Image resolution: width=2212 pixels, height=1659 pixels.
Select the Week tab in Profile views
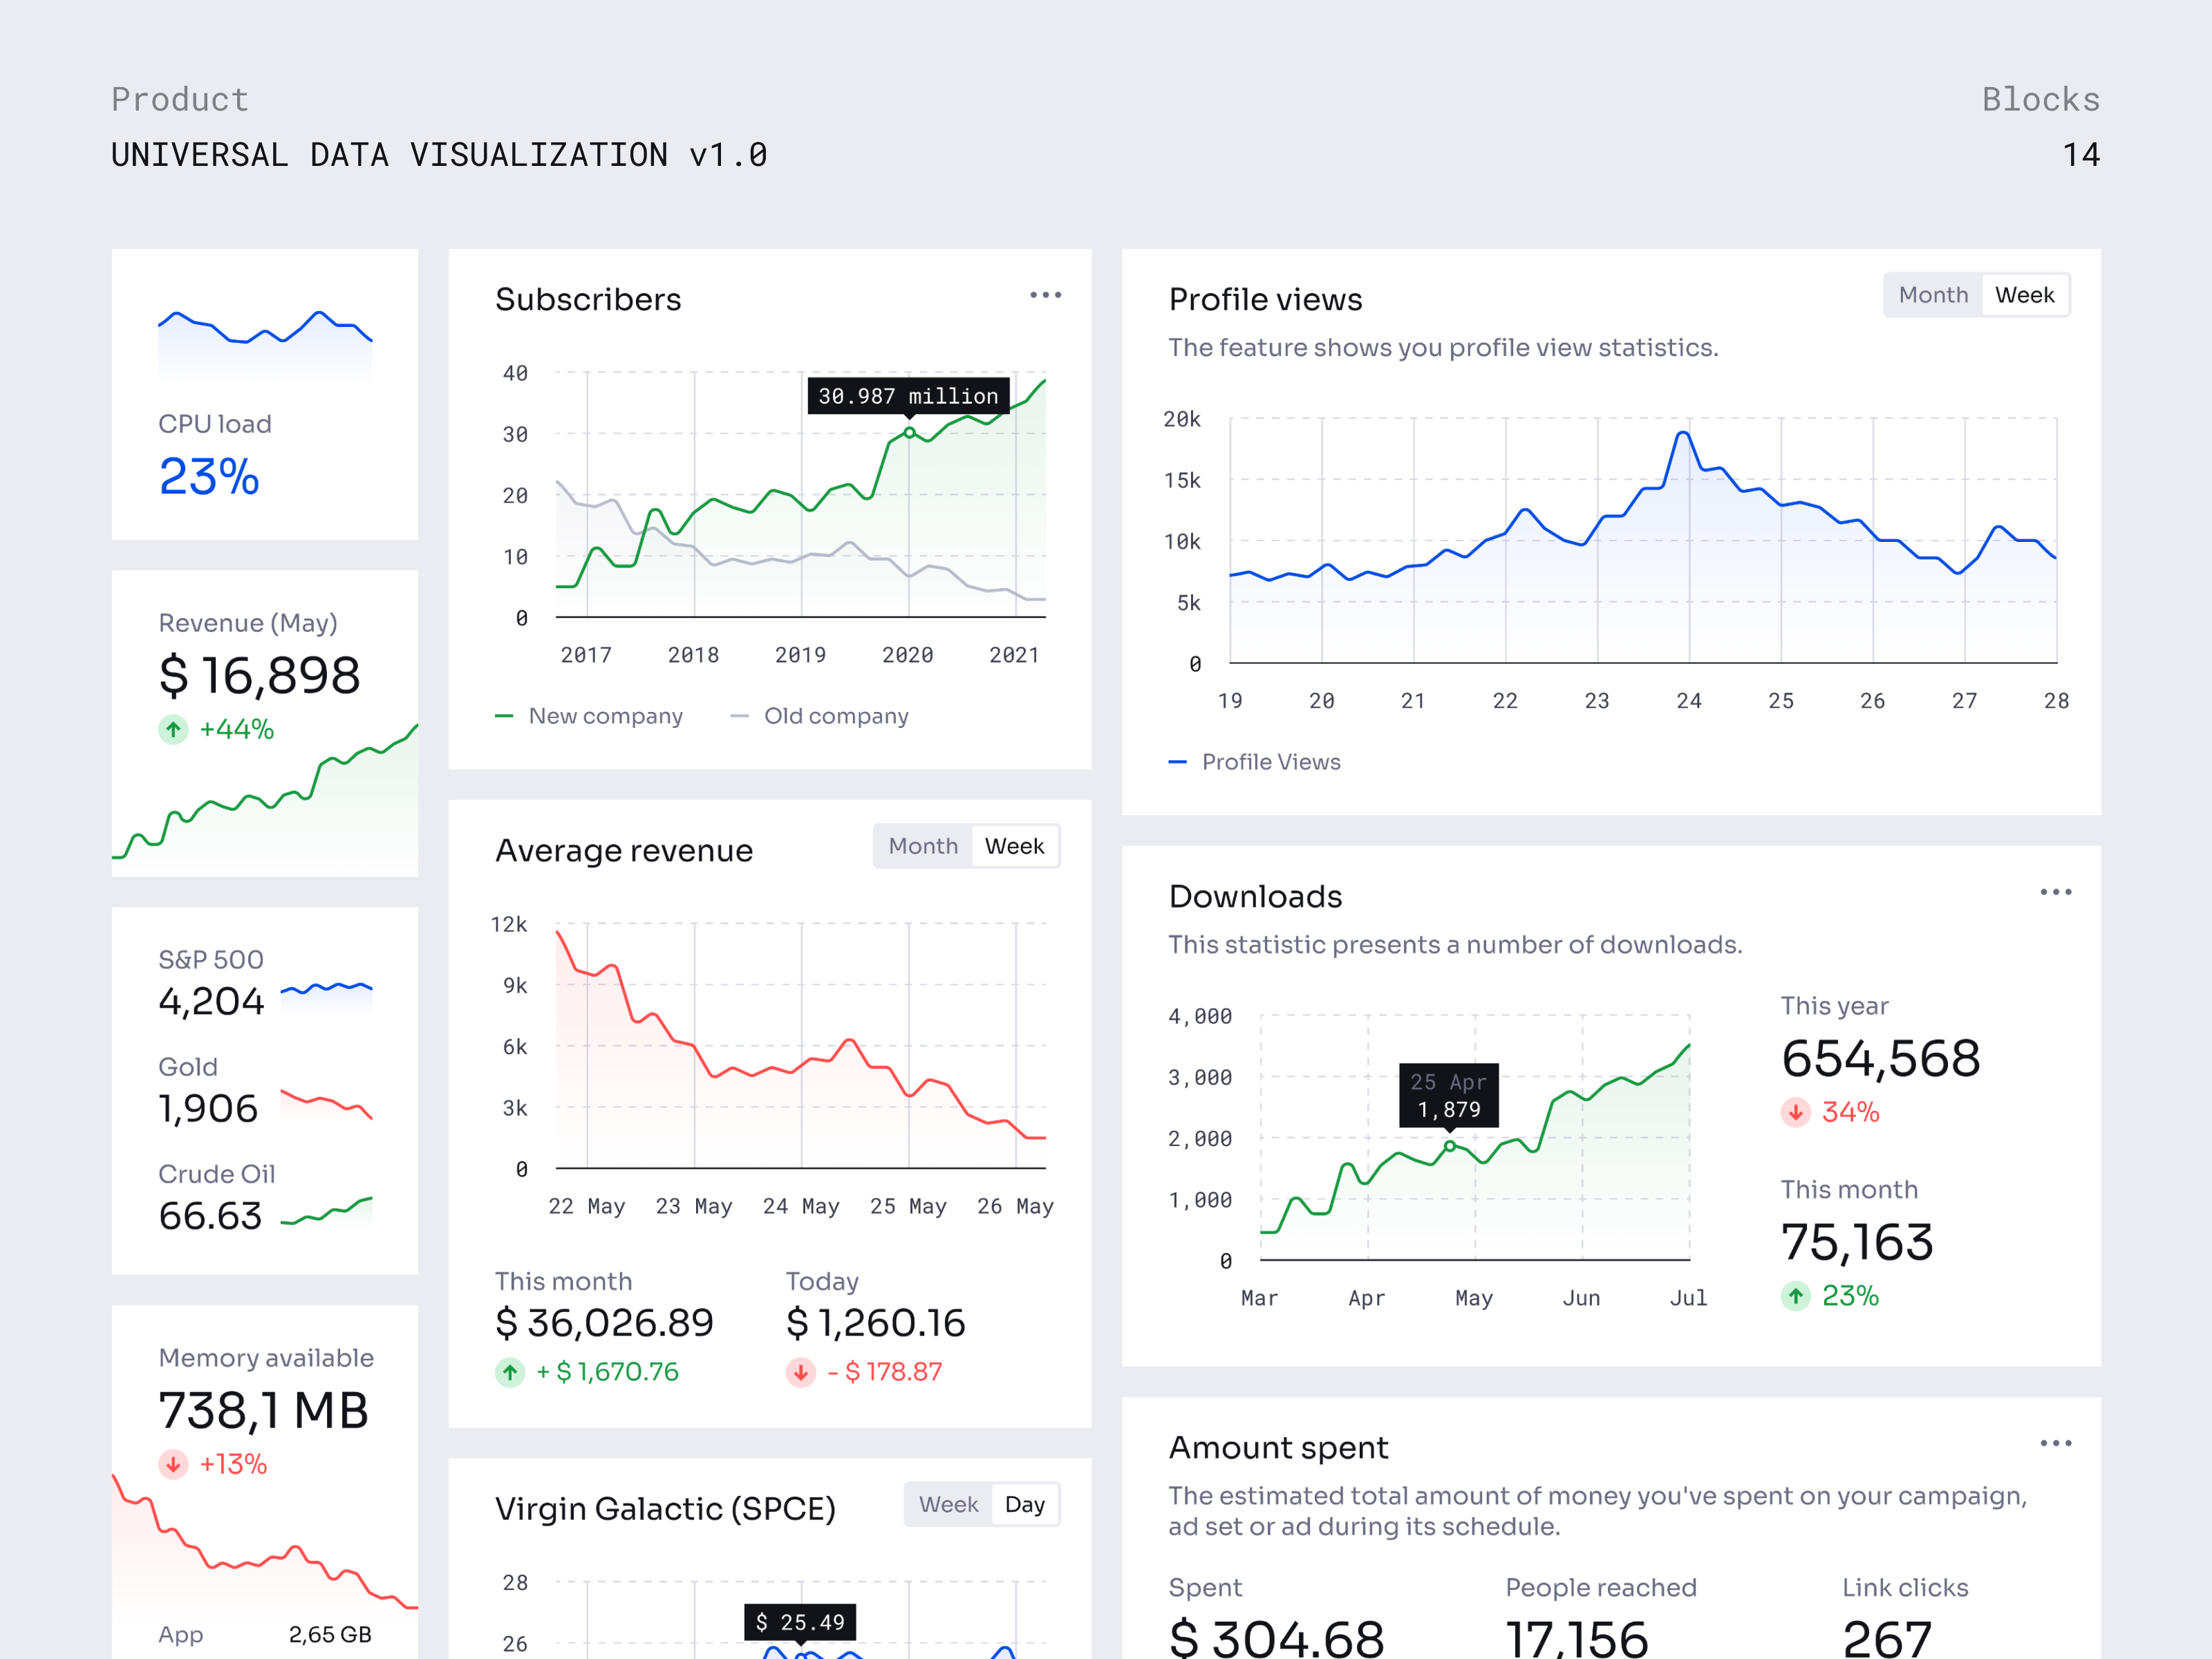coord(2024,294)
